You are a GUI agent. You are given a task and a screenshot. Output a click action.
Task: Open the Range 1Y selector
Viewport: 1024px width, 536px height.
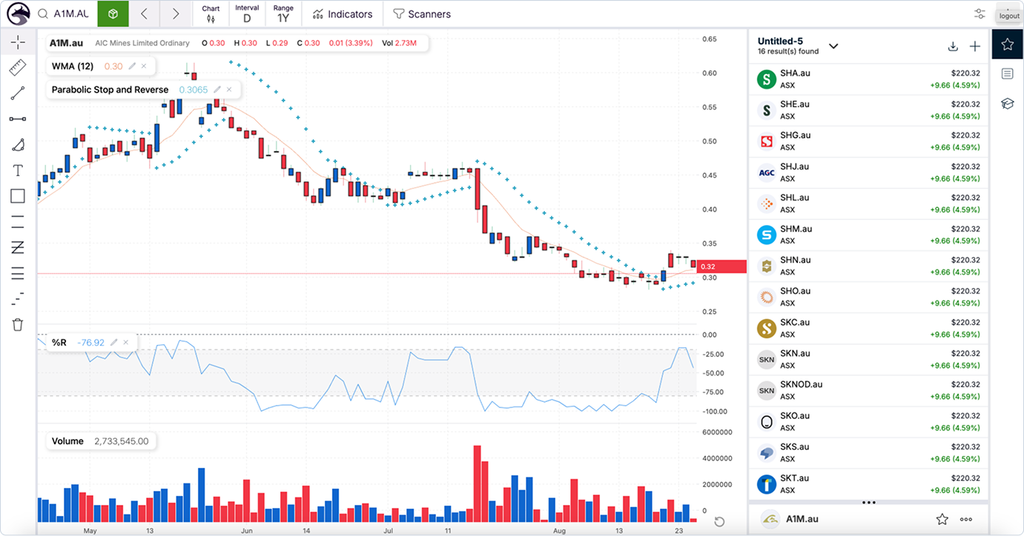[283, 13]
